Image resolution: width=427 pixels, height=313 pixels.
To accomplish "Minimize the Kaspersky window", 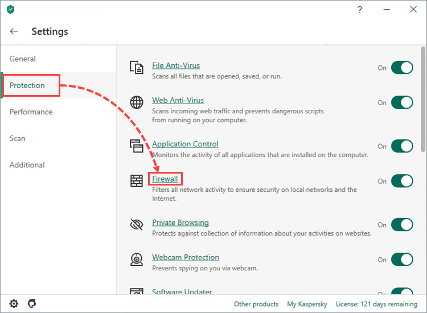I will [387, 10].
